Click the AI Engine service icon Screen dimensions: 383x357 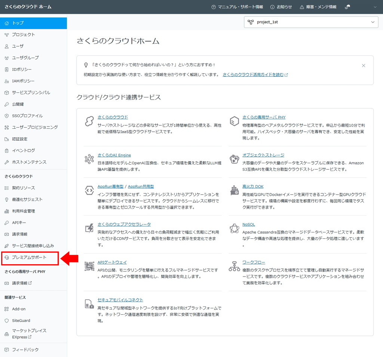89,159
